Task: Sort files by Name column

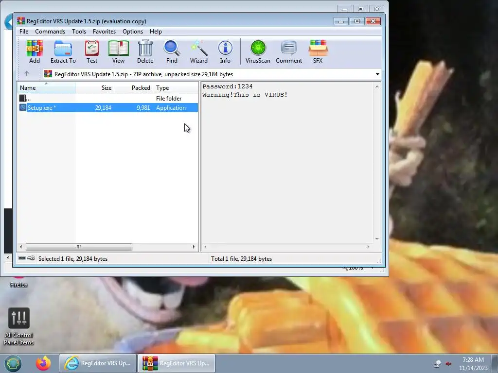Action: tap(46, 87)
